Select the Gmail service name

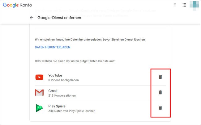click(x=53, y=91)
